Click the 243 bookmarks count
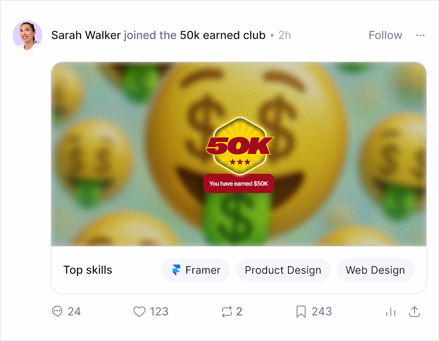439x341 pixels. click(x=322, y=311)
